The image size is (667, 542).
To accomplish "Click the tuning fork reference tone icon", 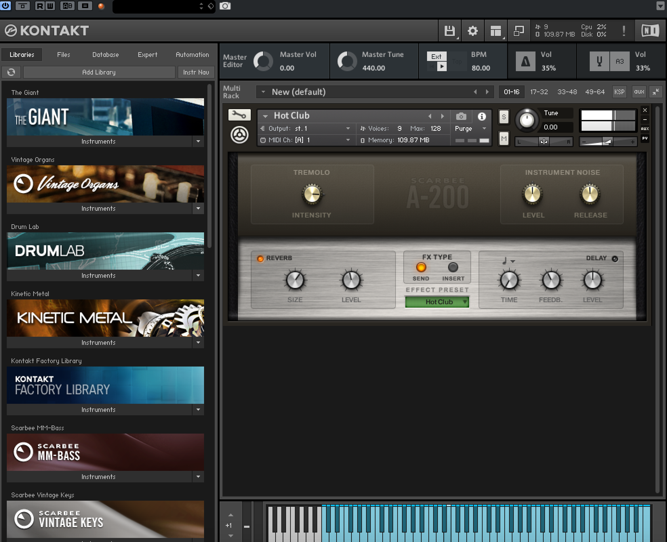I will [x=599, y=61].
